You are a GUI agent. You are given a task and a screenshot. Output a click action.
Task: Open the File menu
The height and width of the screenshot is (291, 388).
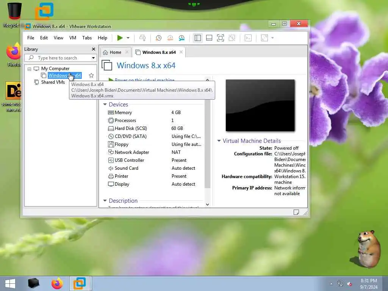coord(31,38)
